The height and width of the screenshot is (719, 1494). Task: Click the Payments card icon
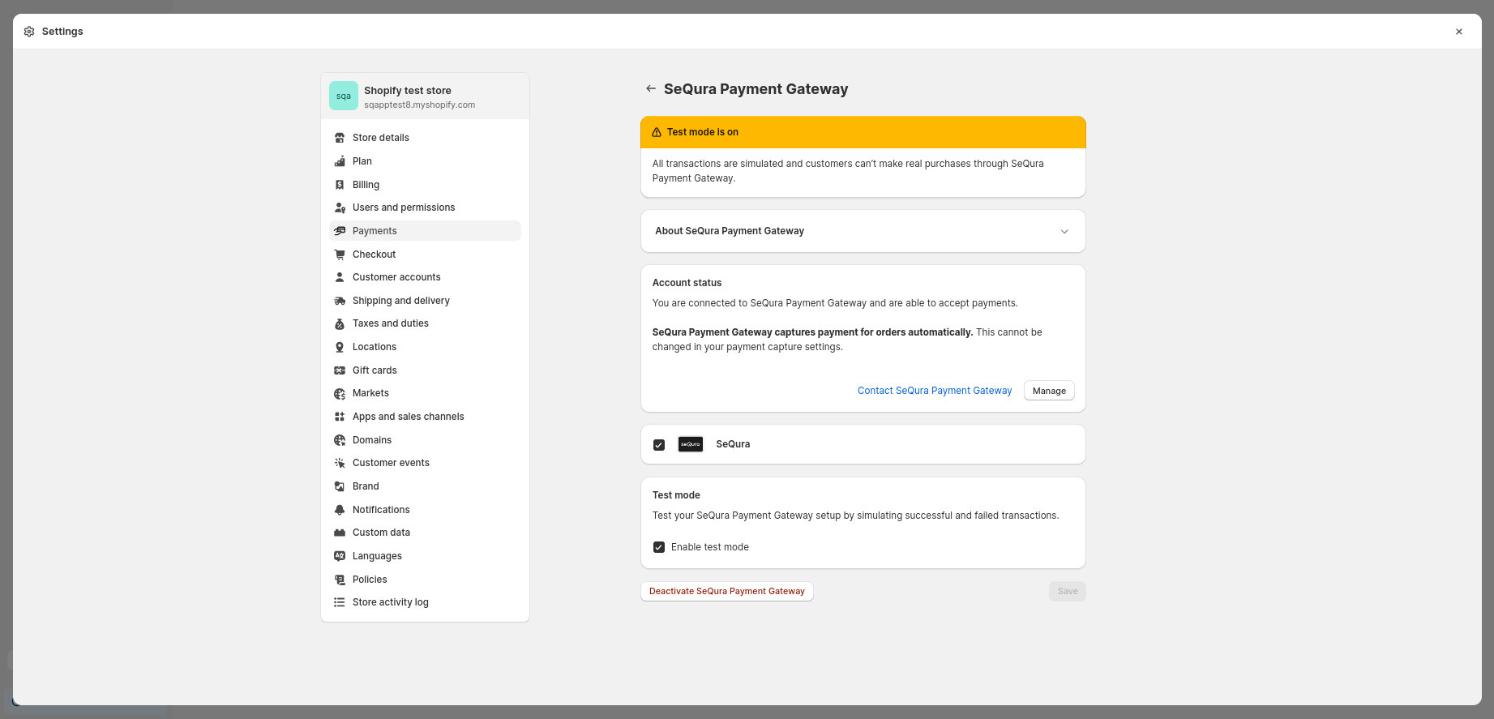340,231
